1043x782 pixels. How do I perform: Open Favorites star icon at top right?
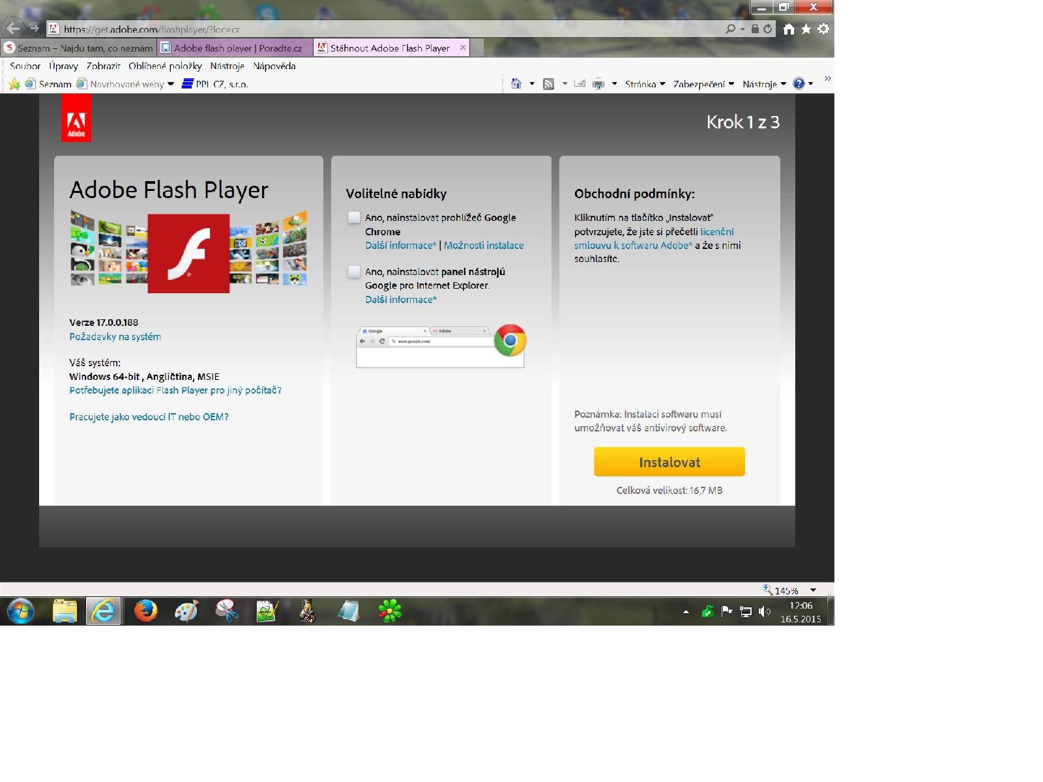(806, 29)
